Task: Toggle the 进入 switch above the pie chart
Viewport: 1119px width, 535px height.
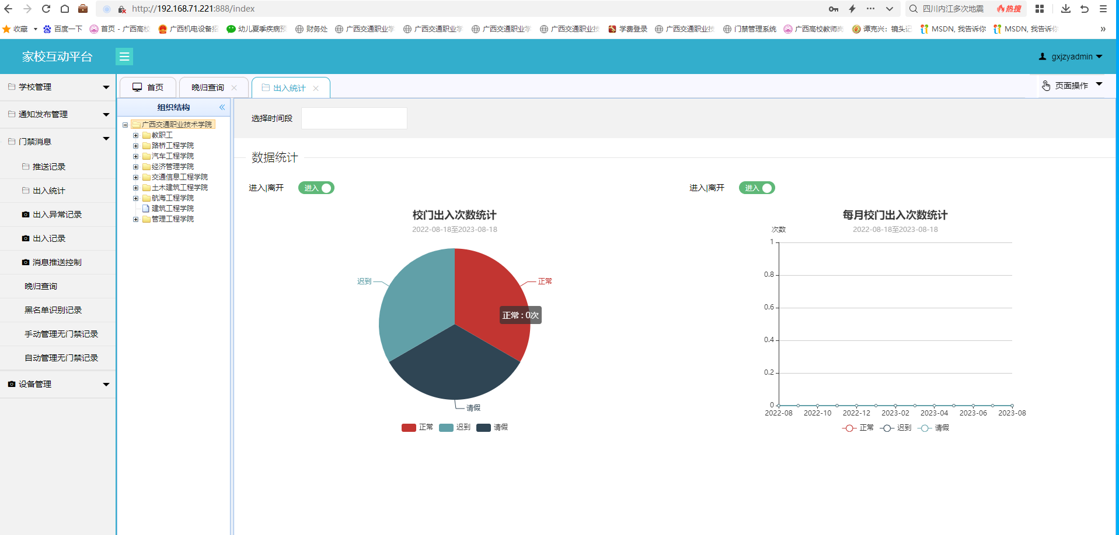Action: click(316, 188)
